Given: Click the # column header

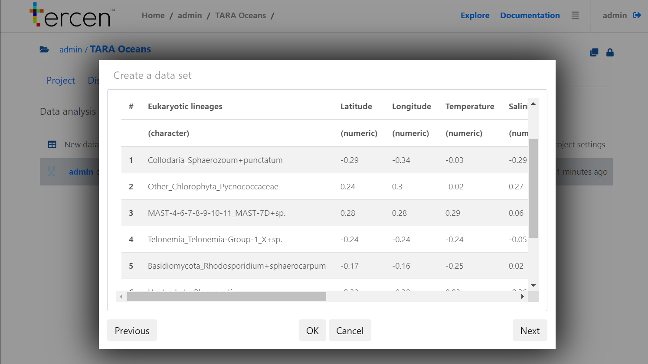Looking at the screenshot, I should (x=131, y=107).
